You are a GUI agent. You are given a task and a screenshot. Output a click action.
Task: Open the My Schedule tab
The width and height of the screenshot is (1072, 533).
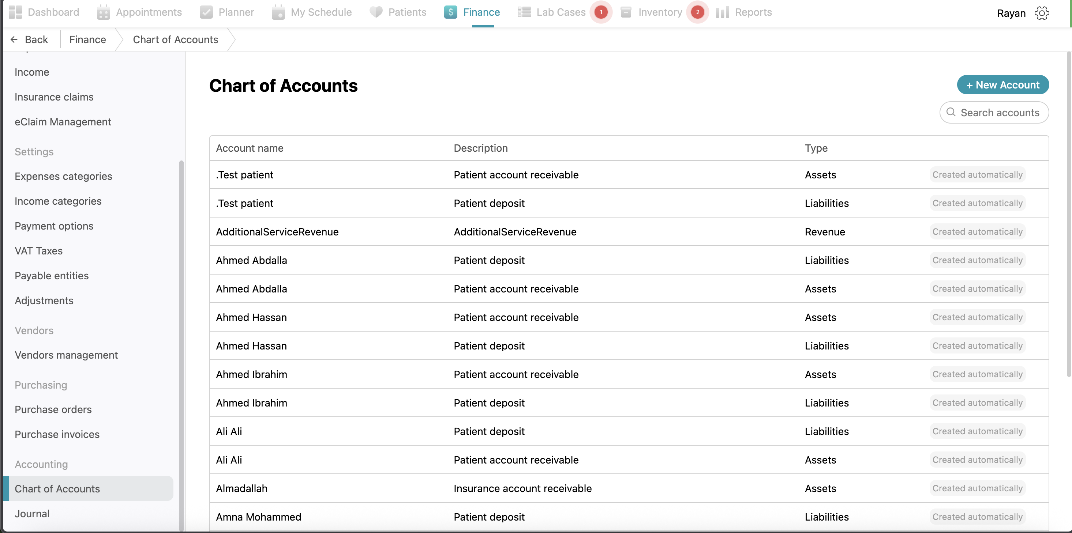[321, 12]
